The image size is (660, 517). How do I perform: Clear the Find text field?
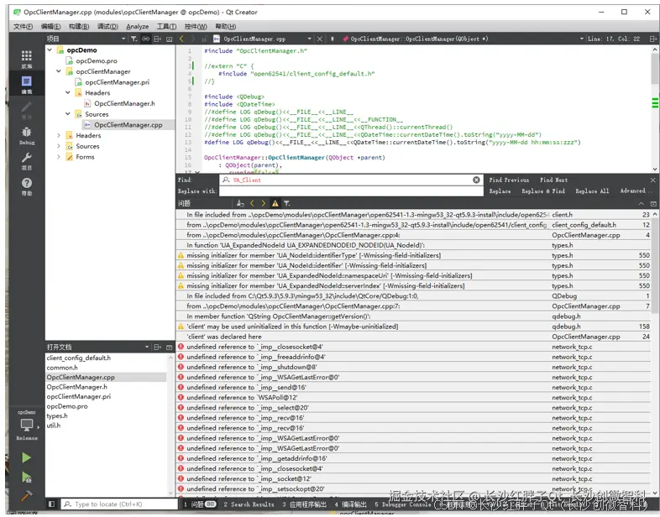tap(476, 180)
